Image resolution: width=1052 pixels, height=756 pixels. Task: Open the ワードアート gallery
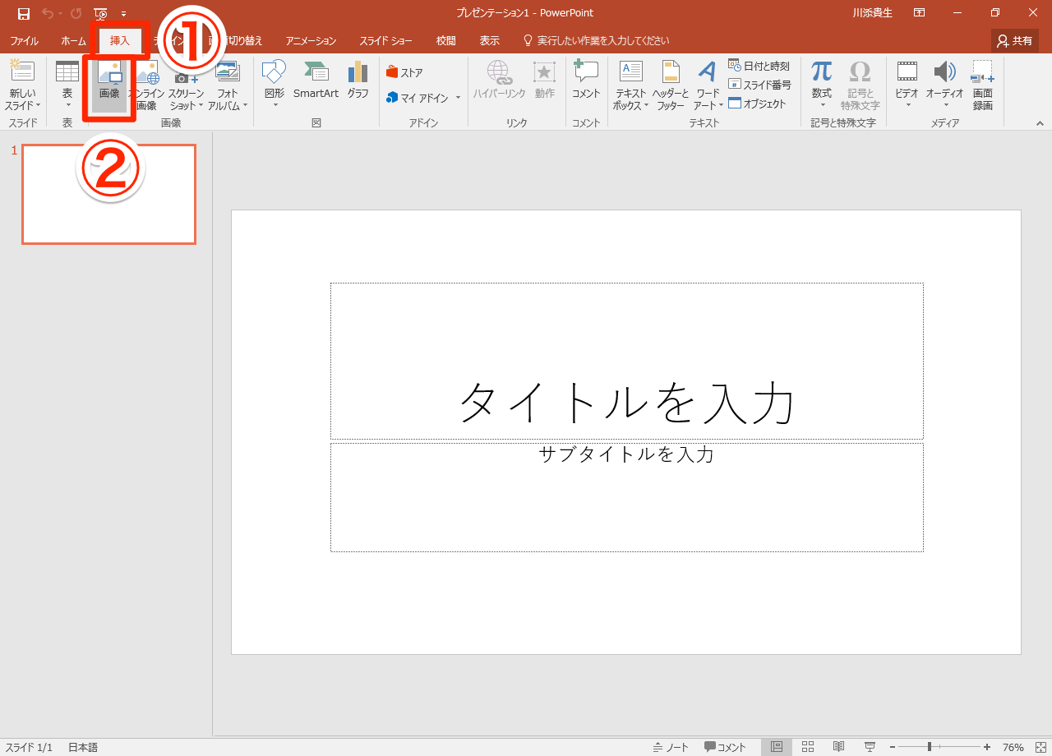[x=708, y=85]
